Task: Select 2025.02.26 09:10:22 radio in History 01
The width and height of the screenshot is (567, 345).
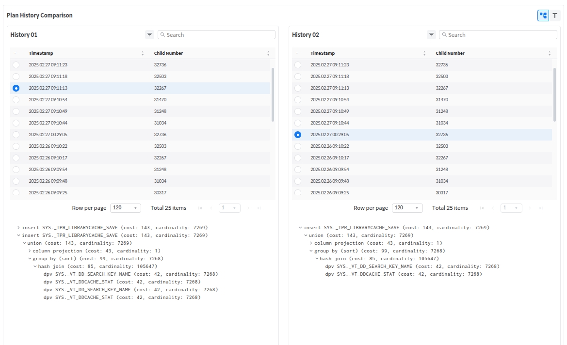Action: coord(16,146)
